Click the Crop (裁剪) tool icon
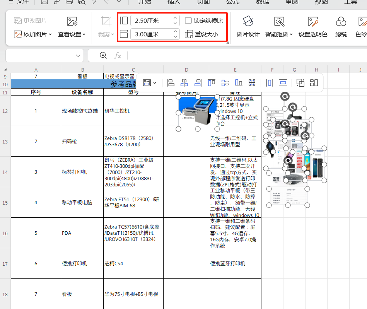Image resolution: width=367 pixels, height=309 pixels. pos(106,21)
